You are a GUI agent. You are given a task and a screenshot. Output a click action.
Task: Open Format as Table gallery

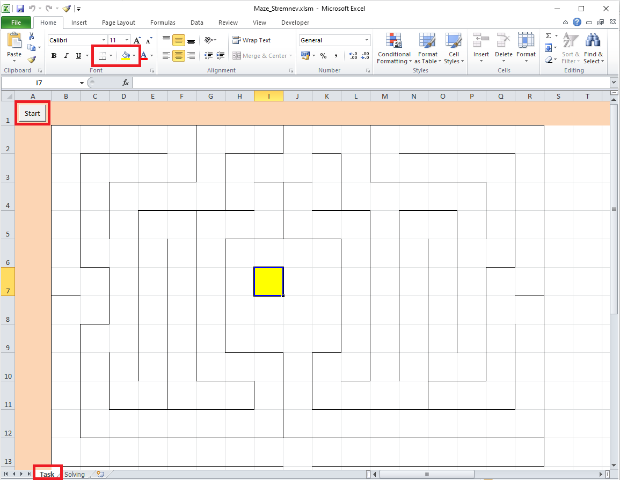coord(427,48)
